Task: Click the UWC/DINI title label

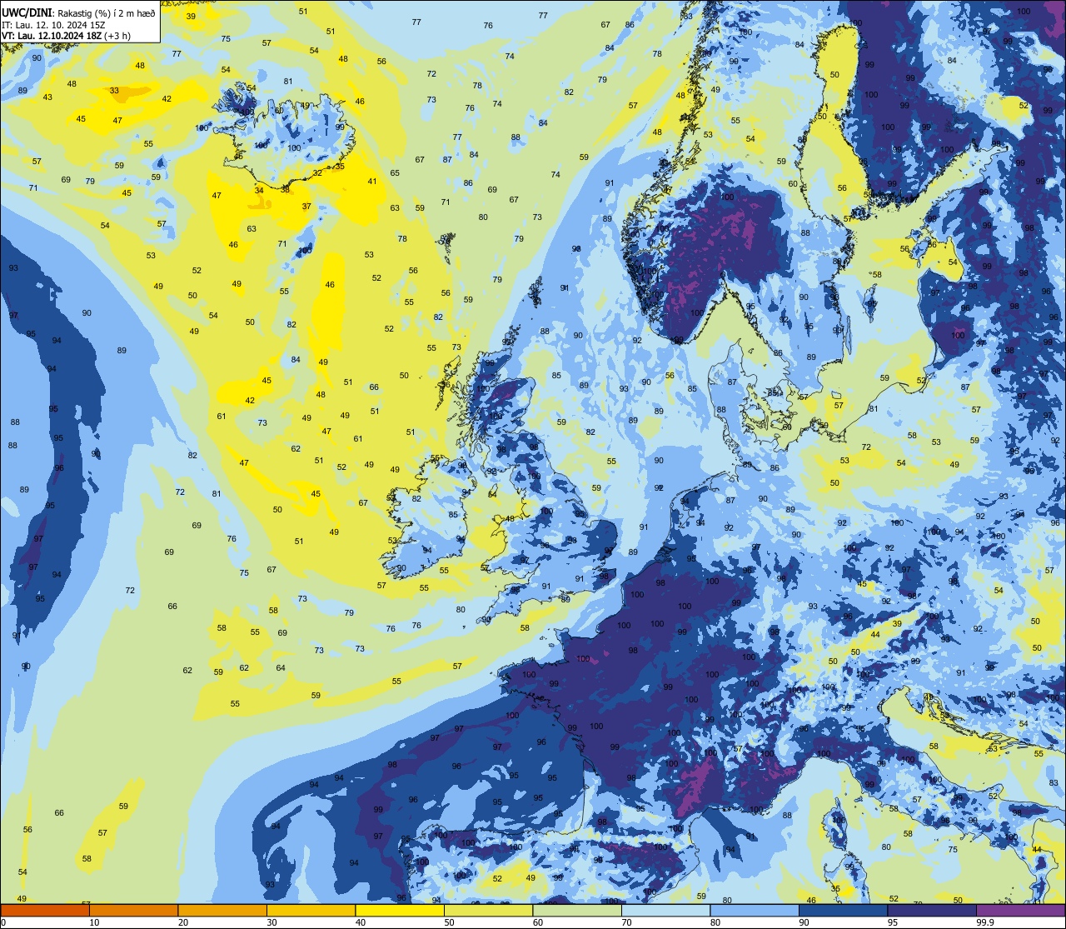Action: (x=27, y=13)
